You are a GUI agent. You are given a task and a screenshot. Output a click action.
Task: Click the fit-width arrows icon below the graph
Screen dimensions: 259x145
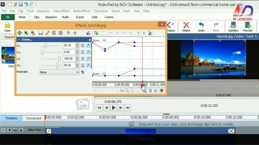(x=122, y=91)
